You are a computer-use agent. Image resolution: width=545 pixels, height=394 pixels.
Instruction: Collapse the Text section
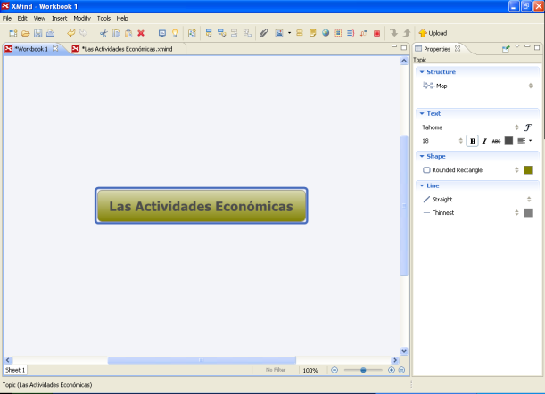click(422, 113)
